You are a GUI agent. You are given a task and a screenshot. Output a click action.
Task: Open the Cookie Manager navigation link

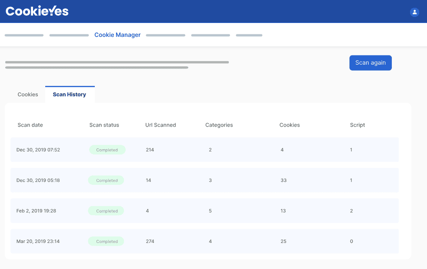pyautogui.click(x=117, y=35)
